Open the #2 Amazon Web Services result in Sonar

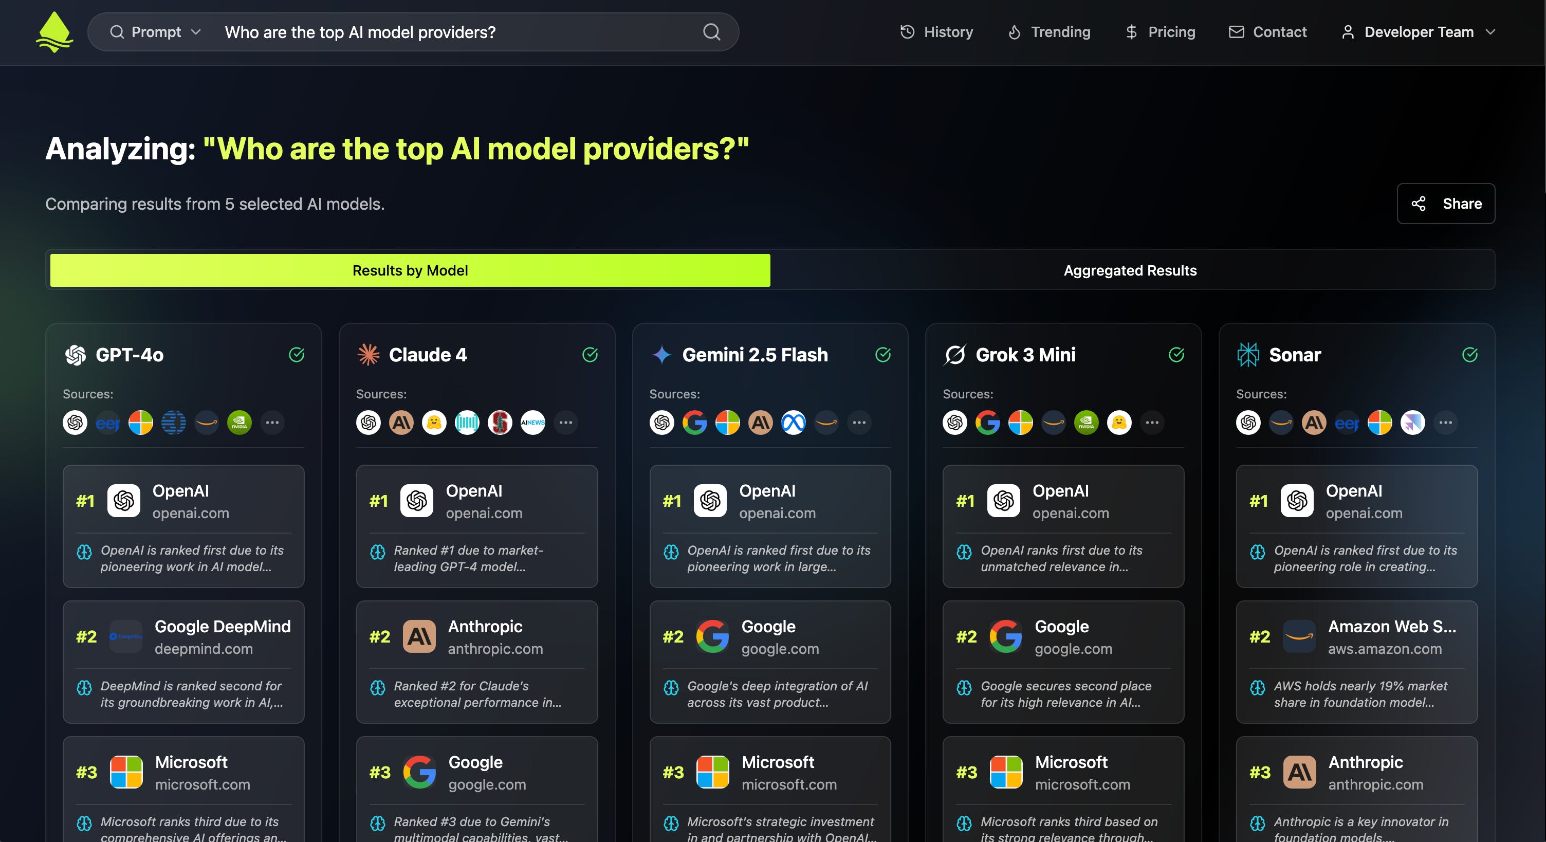click(1356, 662)
